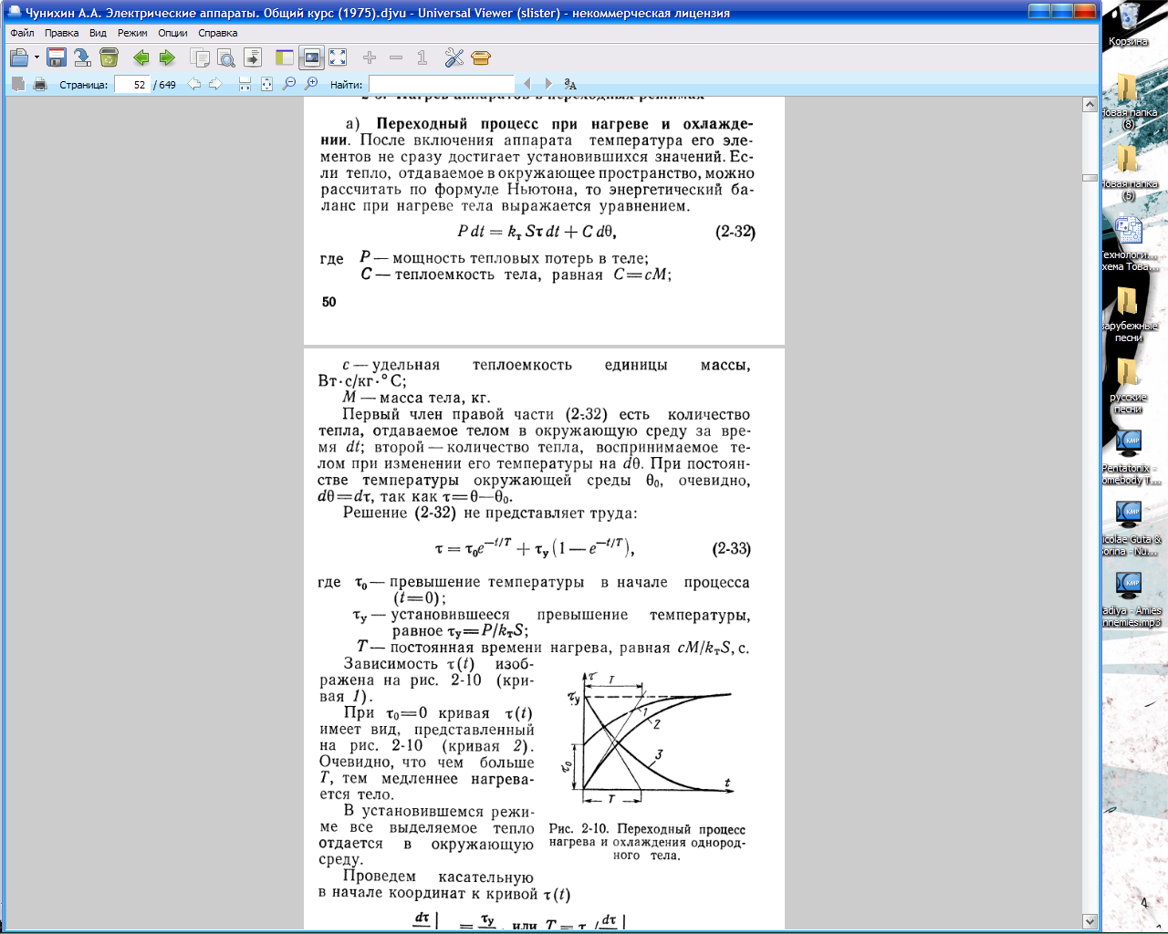
Task: Click the page number field showing 52
Action: [x=132, y=84]
